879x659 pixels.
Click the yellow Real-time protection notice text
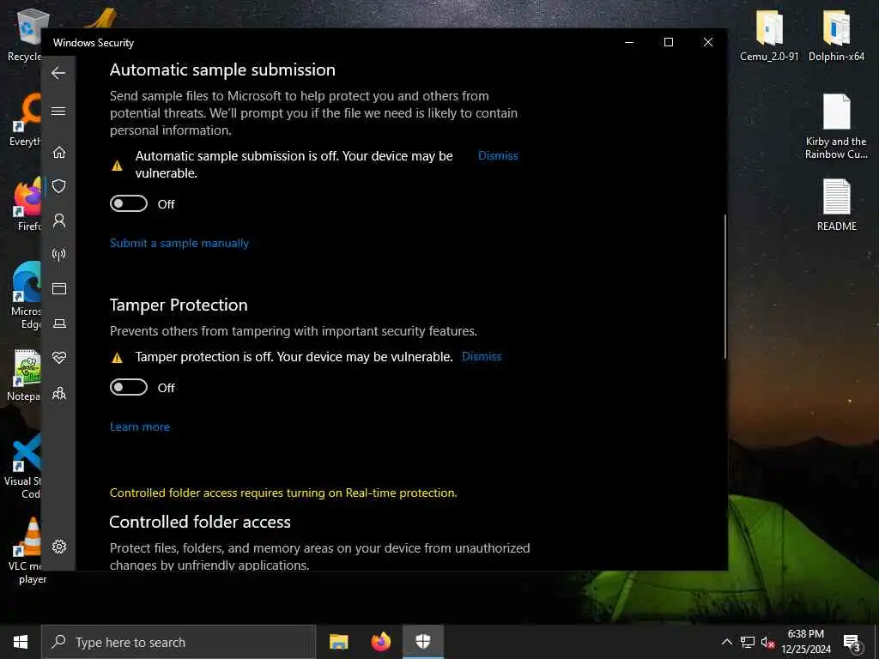[x=283, y=493]
